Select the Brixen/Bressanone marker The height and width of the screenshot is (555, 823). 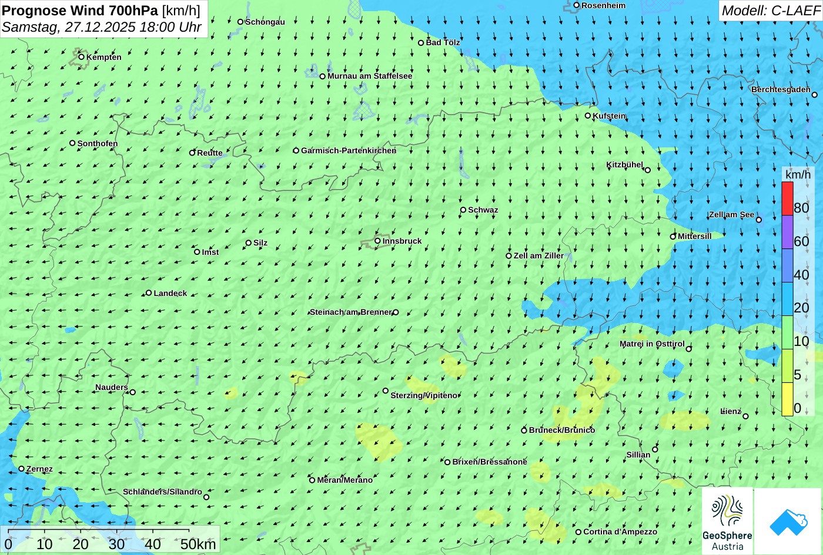pos(447,462)
